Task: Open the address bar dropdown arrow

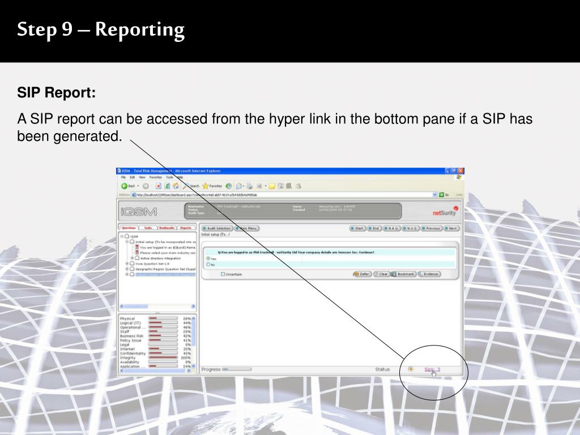Action: click(x=434, y=195)
